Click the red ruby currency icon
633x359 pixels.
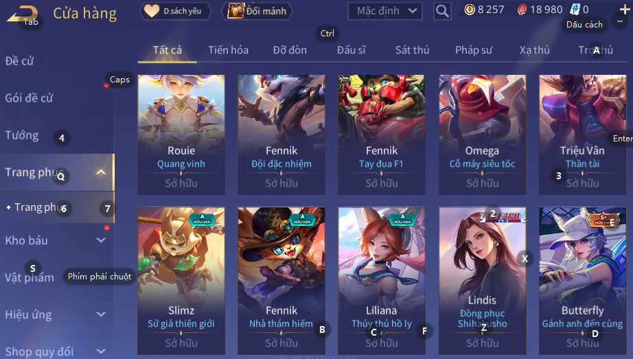point(522,10)
